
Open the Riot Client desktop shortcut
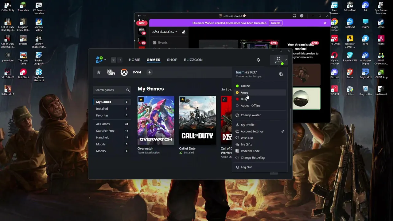[23, 74]
